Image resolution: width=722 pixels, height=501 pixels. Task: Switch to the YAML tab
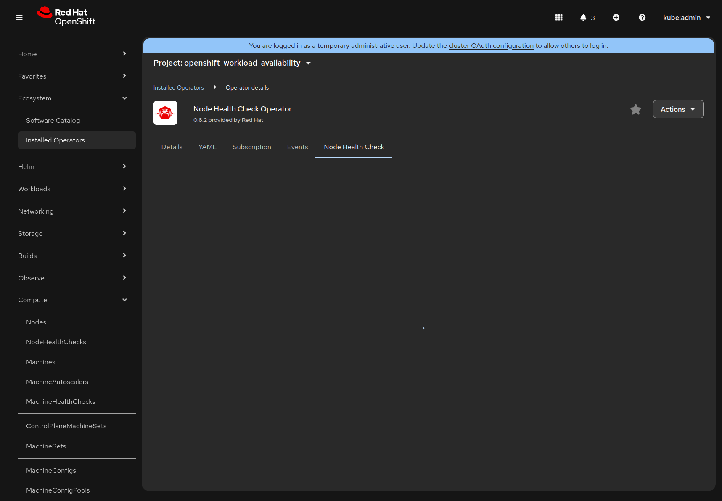point(207,147)
